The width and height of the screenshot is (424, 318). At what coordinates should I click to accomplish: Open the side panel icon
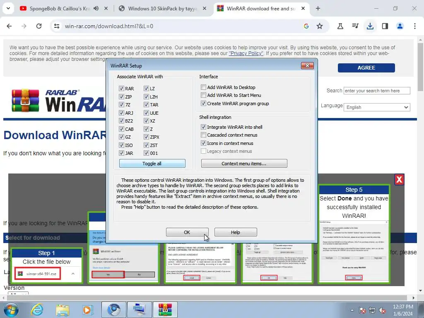(x=385, y=26)
